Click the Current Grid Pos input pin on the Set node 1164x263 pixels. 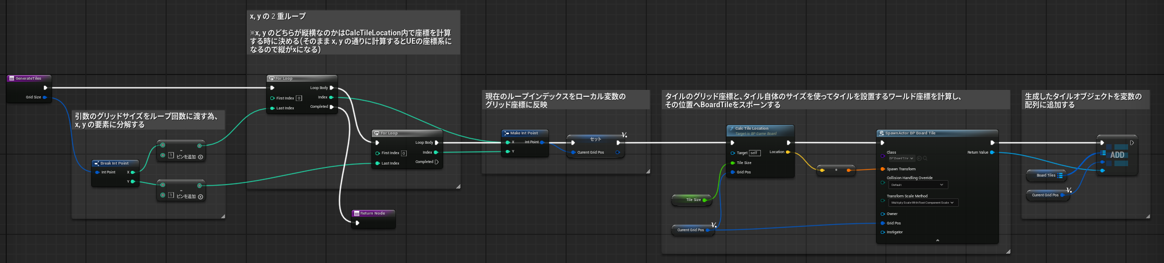coord(573,153)
